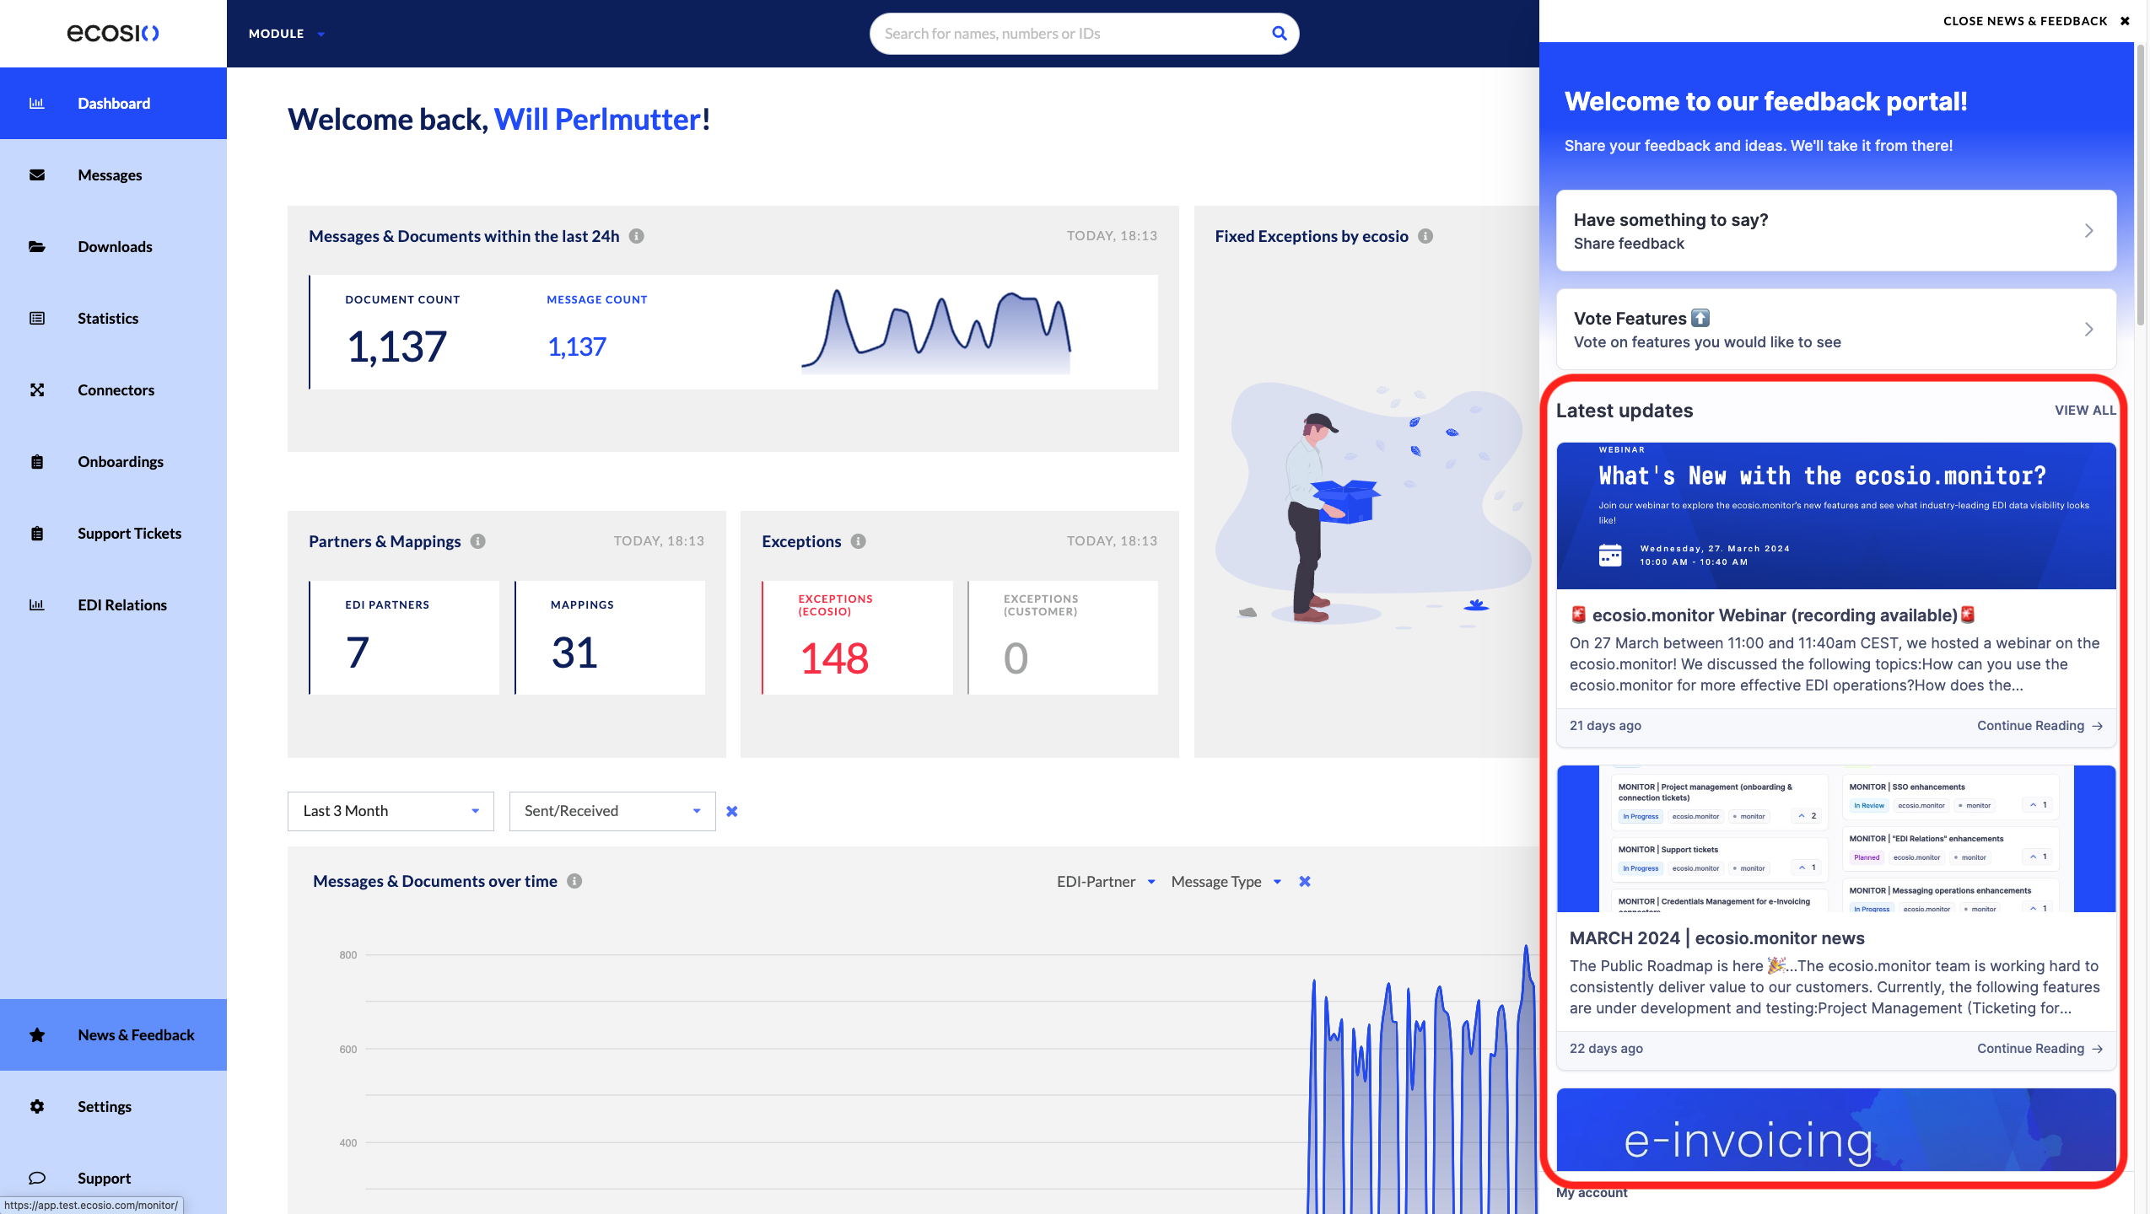Click the News & Feedback star icon
This screenshot has height=1214, width=2150.
click(37, 1034)
